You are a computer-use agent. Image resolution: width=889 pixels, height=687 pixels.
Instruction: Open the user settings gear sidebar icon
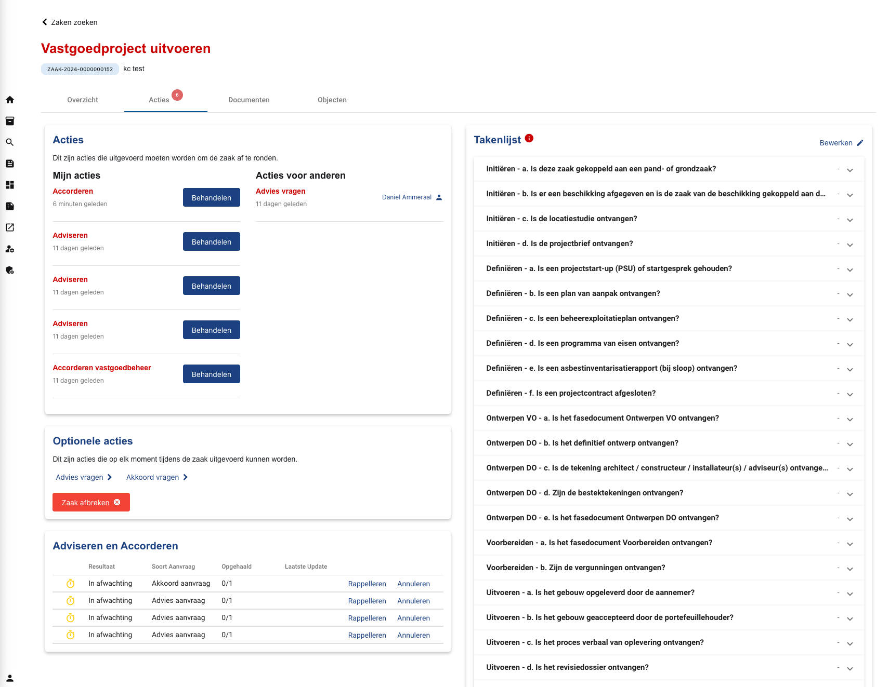coord(10,249)
